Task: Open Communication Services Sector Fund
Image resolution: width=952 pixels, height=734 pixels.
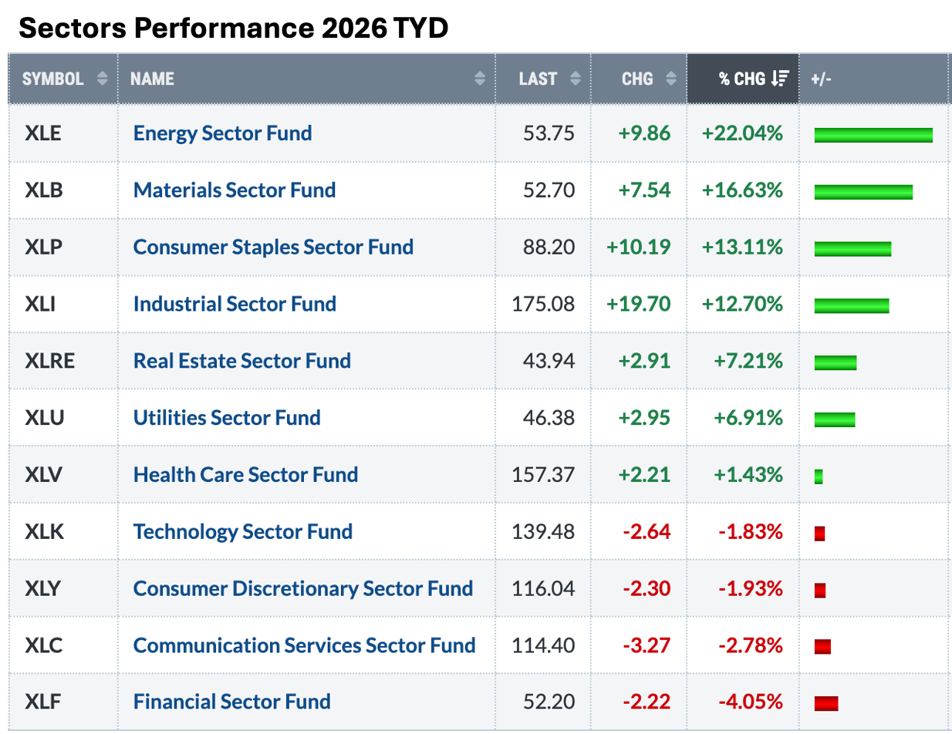Action: (304, 645)
